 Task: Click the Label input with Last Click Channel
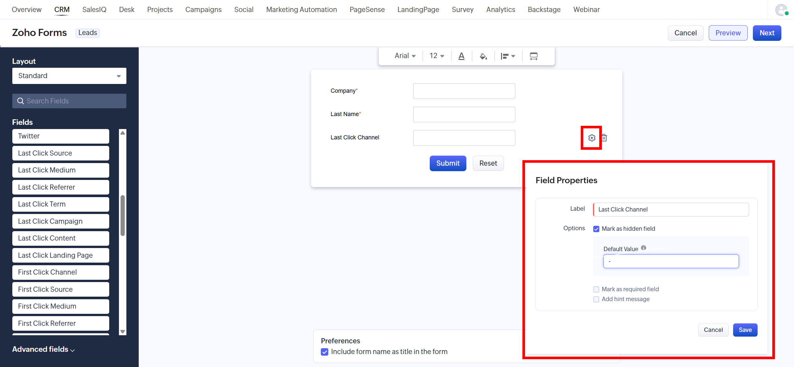[x=671, y=209]
